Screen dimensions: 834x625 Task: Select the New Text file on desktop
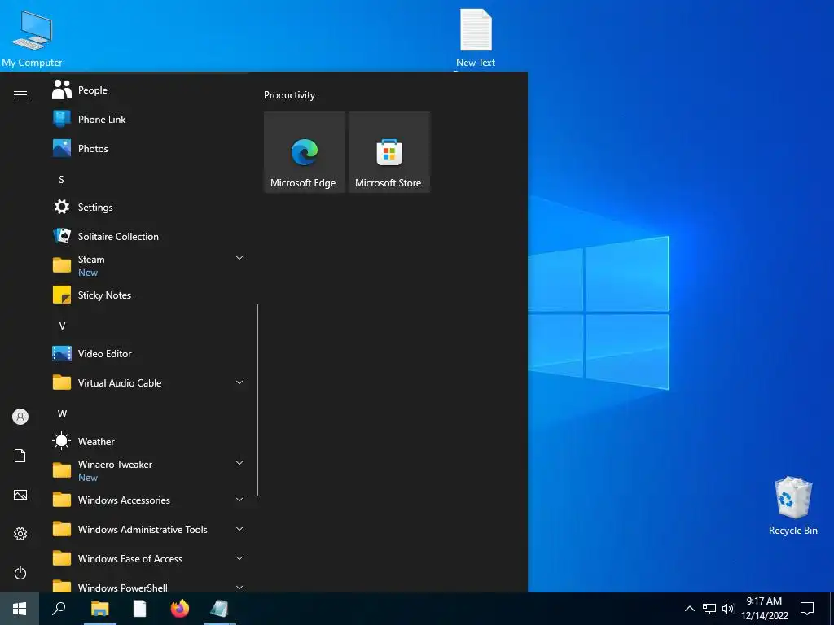[476, 39]
